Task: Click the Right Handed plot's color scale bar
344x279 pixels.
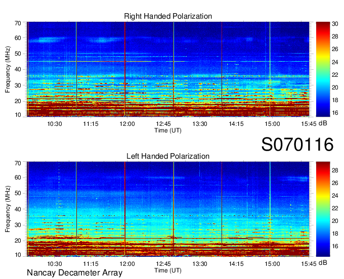Action: (x=323, y=69)
